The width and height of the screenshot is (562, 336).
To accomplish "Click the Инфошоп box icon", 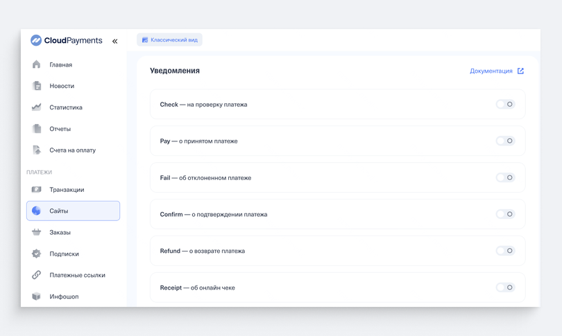I will tap(36, 297).
